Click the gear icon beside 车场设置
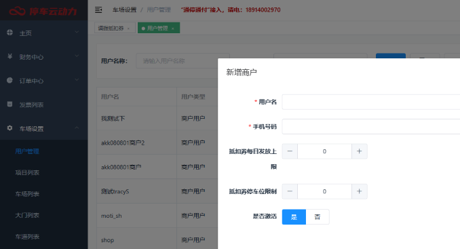This screenshot has height=249, width=460. tap(9, 128)
